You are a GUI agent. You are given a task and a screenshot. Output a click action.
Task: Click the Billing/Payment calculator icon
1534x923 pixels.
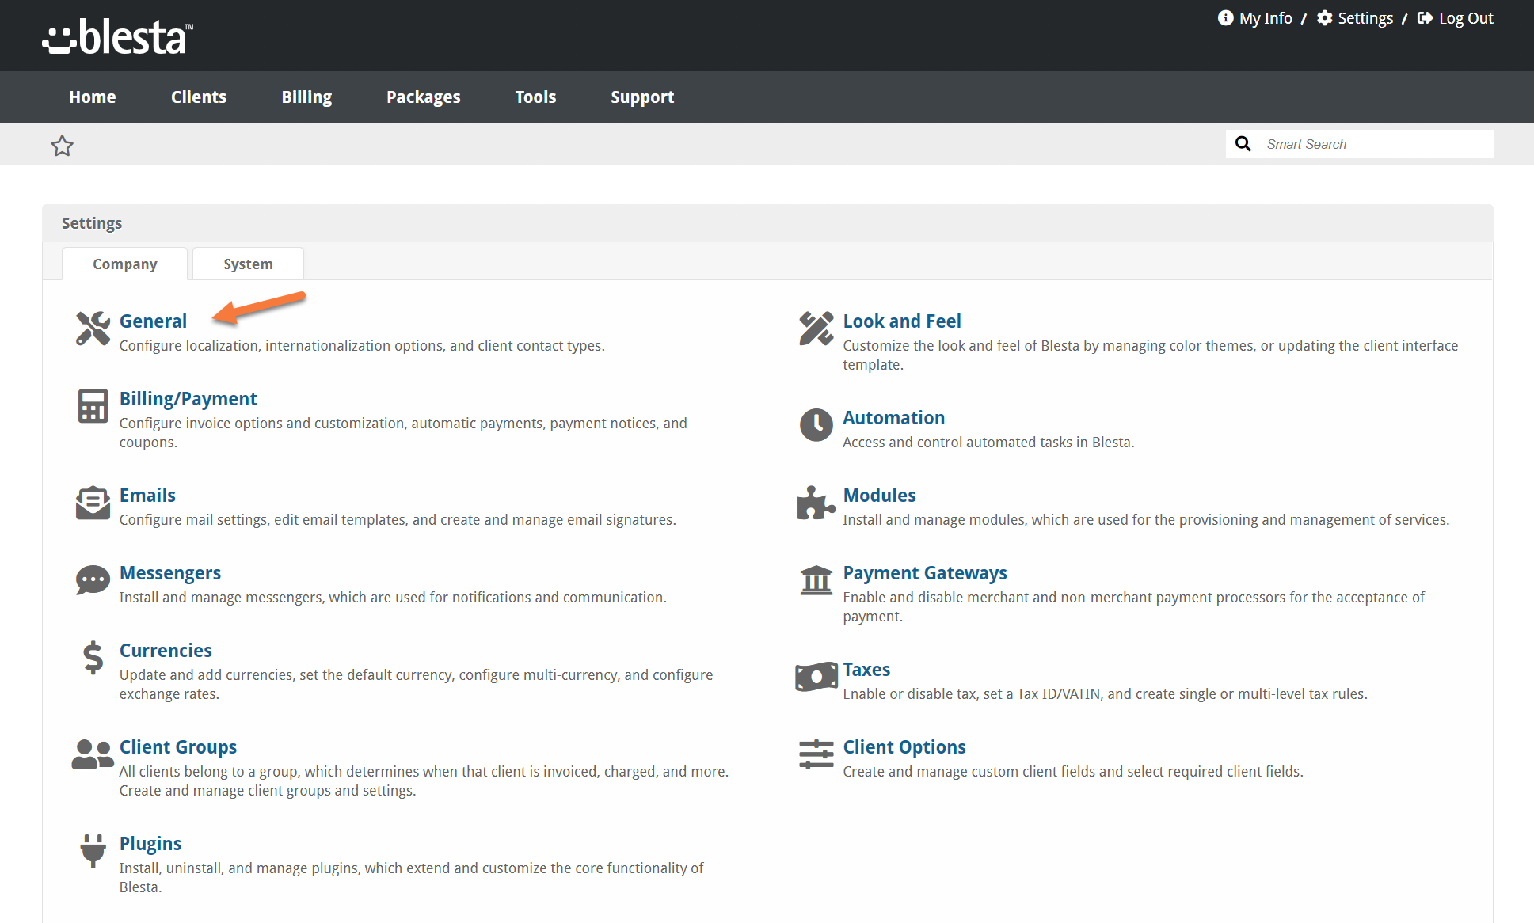point(93,405)
